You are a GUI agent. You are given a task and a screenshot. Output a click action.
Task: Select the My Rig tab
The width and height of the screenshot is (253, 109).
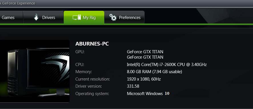click(x=84, y=17)
